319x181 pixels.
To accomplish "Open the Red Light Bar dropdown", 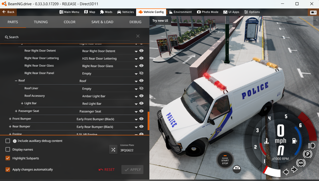I will tap(110, 104).
